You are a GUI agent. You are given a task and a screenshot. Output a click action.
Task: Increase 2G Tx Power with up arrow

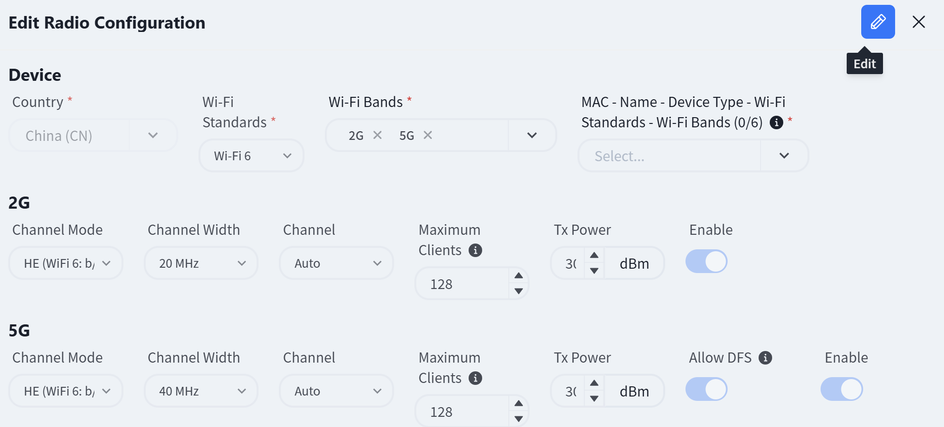pyautogui.click(x=594, y=256)
